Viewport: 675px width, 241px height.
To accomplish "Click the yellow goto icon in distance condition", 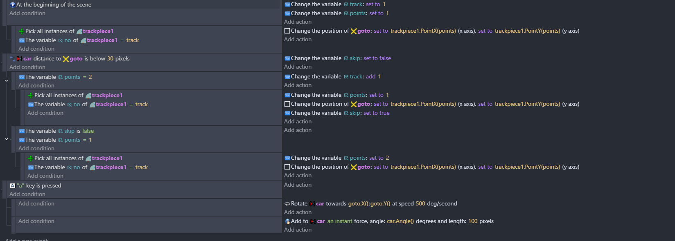I will tap(66, 59).
